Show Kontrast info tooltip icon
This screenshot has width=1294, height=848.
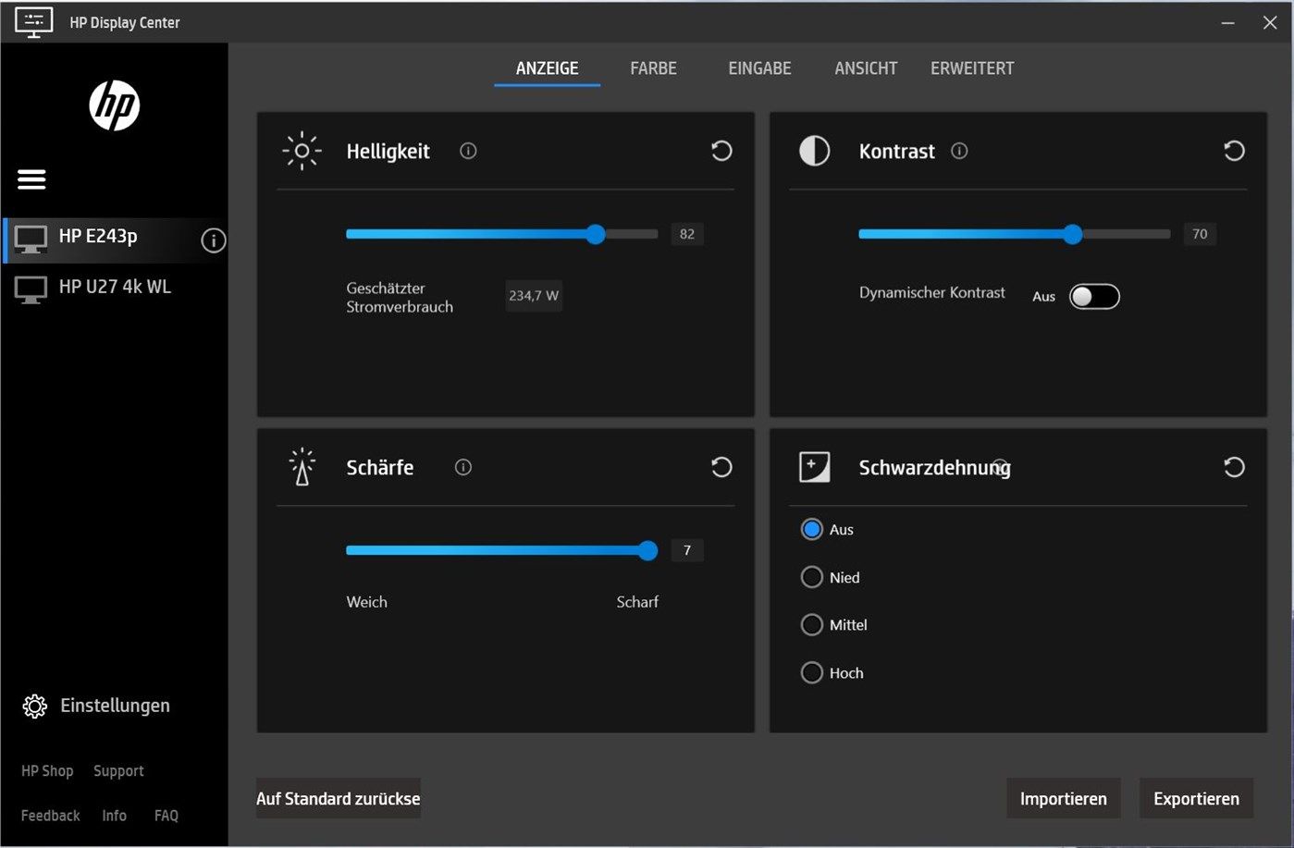pos(959,151)
